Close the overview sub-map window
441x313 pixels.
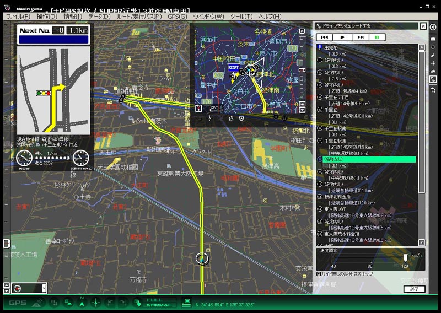pyautogui.click(x=302, y=31)
